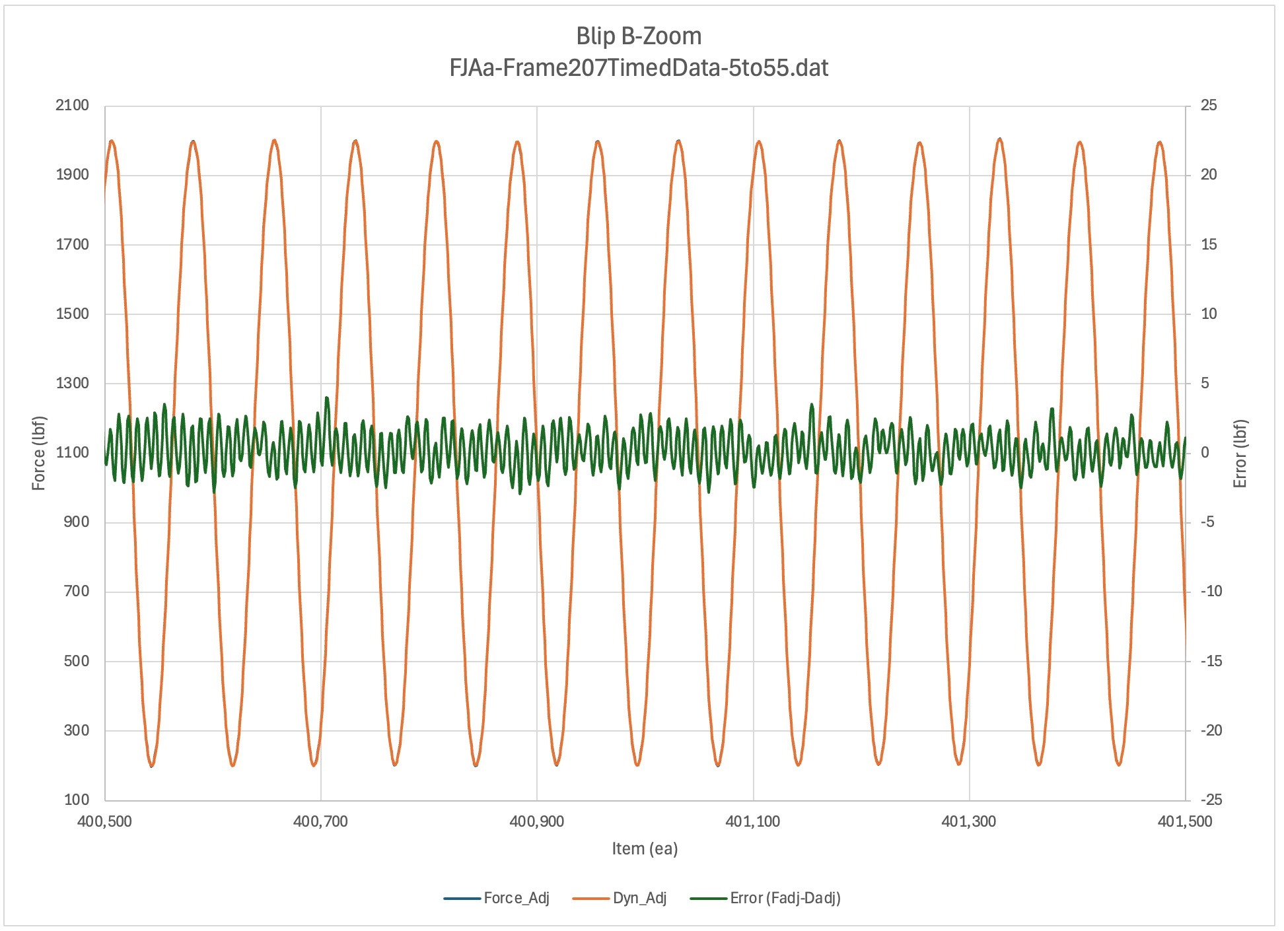Click the -25 label on right axis
This screenshot has width=1284, height=931.
(x=1211, y=800)
